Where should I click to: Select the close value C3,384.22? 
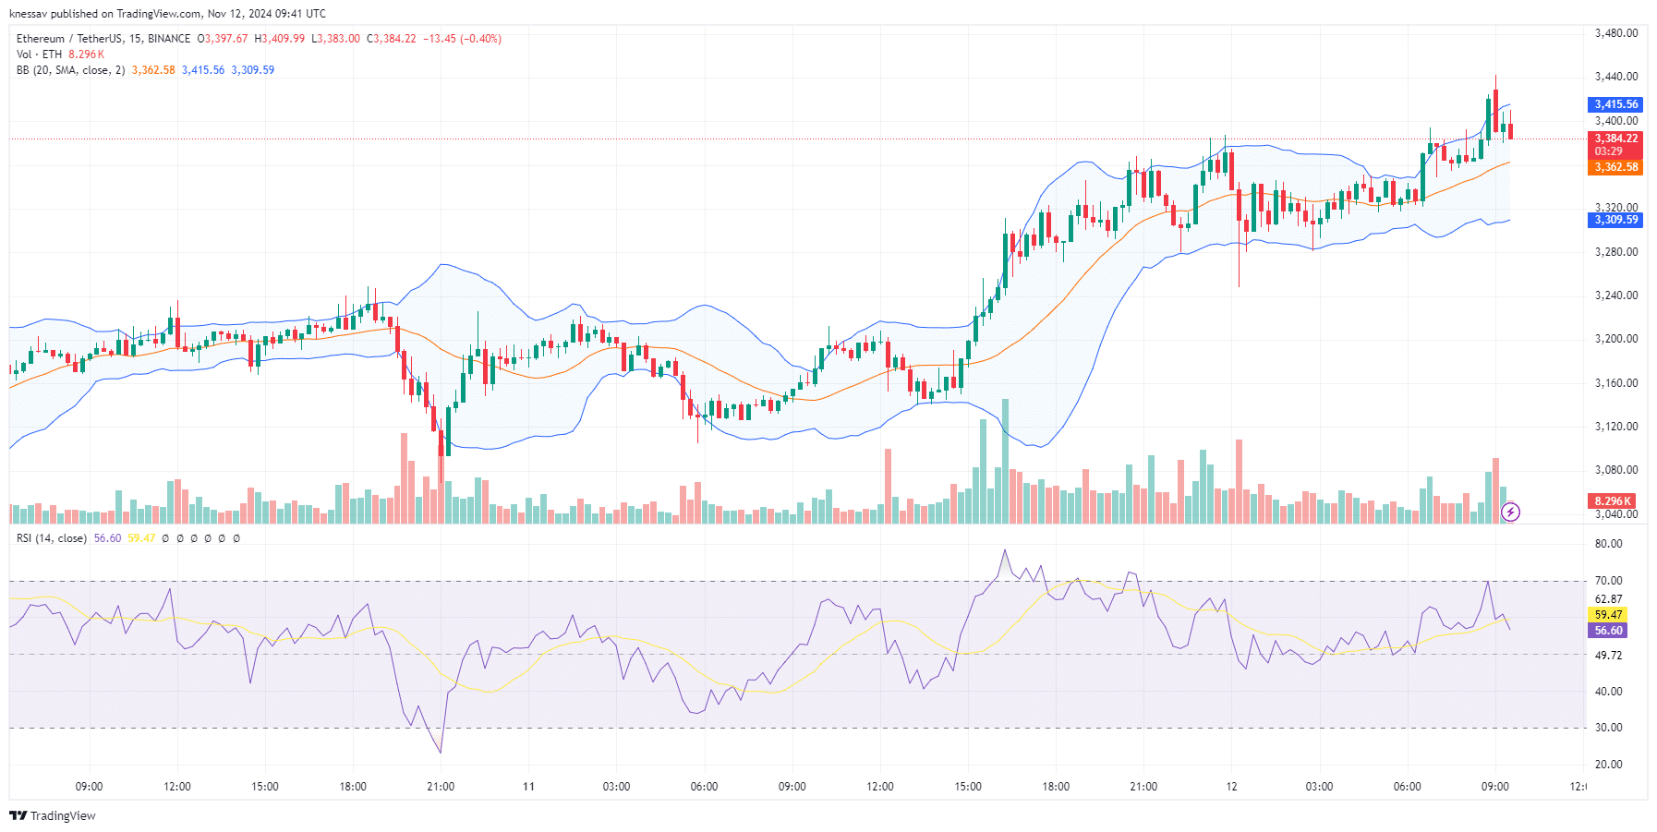tap(392, 39)
